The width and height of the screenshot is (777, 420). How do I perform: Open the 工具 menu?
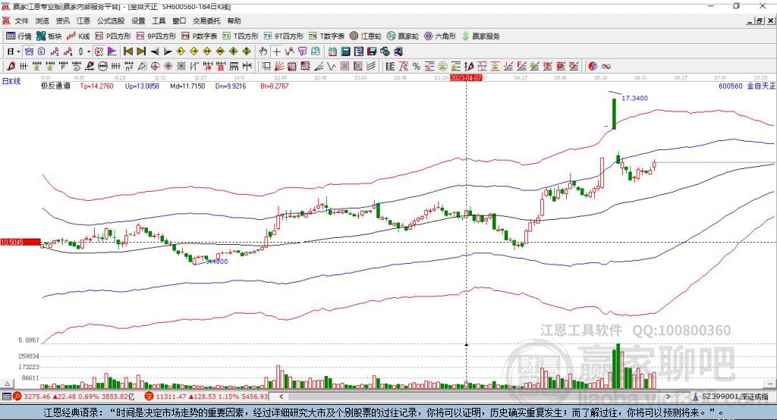[x=159, y=20]
